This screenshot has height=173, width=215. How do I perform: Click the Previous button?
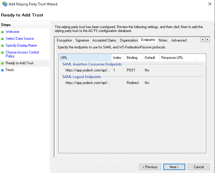click(x=150, y=167)
